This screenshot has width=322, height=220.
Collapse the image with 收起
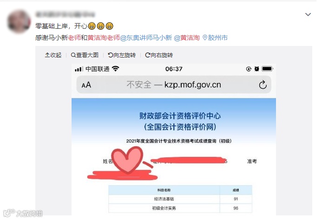pyautogui.click(x=53, y=55)
